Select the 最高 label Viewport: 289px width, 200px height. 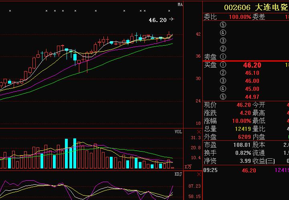coord(259,113)
